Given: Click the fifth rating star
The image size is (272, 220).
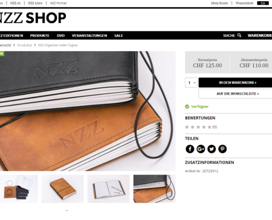Looking at the screenshot, I should pyautogui.click(x=209, y=127).
